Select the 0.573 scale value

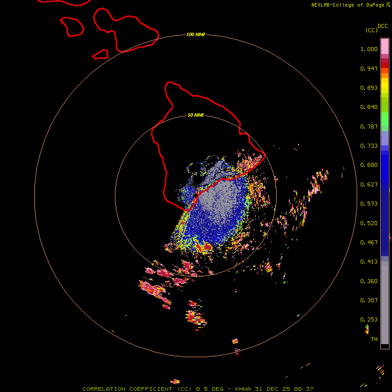(369, 204)
